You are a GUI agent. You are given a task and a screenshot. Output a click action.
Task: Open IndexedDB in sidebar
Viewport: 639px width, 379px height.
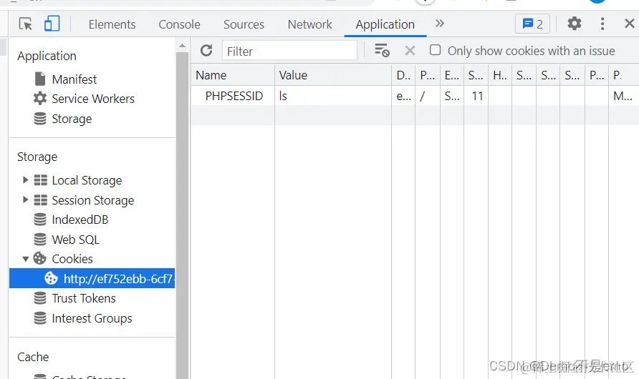coord(80,220)
